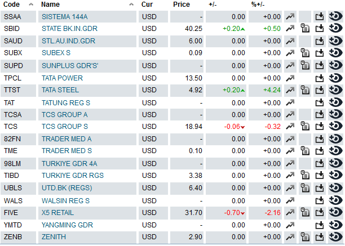Screen dimensions: 345x246
Task: Open X5 RETAIL link
Action: point(57,213)
